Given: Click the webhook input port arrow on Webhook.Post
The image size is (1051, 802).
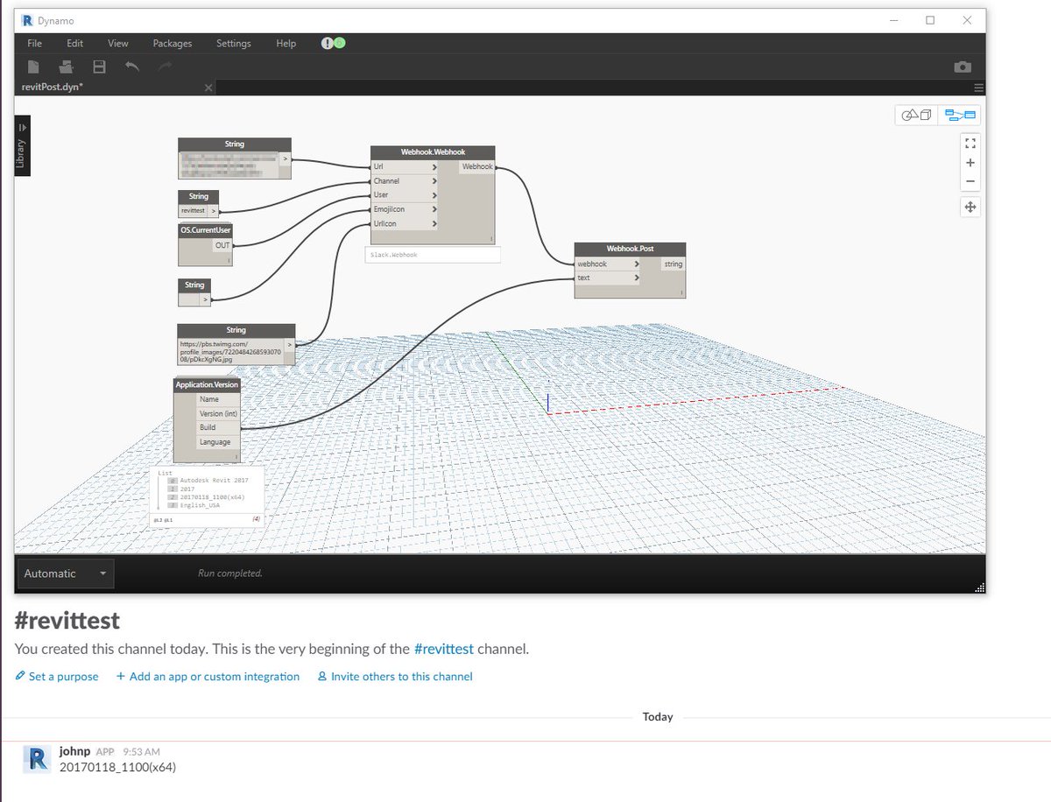Looking at the screenshot, I should coord(636,264).
